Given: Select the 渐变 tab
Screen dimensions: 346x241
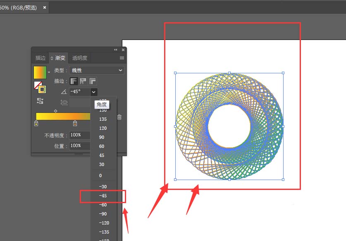Looking at the screenshot, I should [58, 58].
